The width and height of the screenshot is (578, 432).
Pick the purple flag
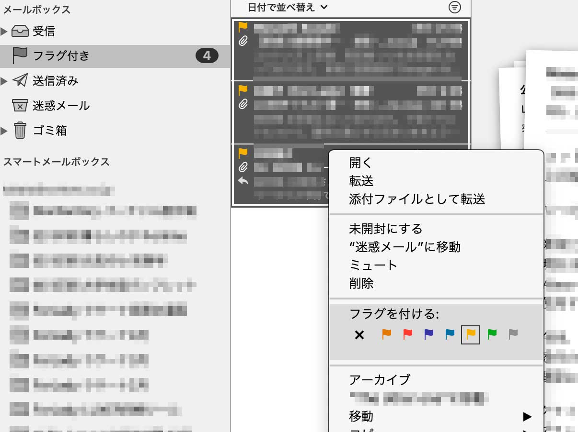pyautogui.click(x=428, y=334)
